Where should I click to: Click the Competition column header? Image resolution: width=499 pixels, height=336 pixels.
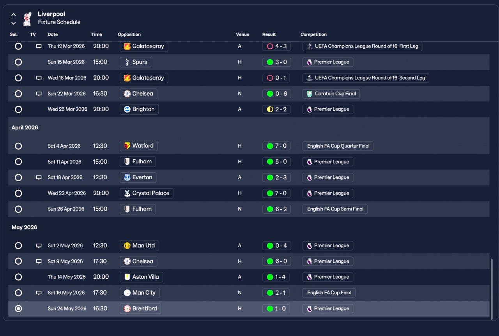pyautogui.click(x=313, y=35)
